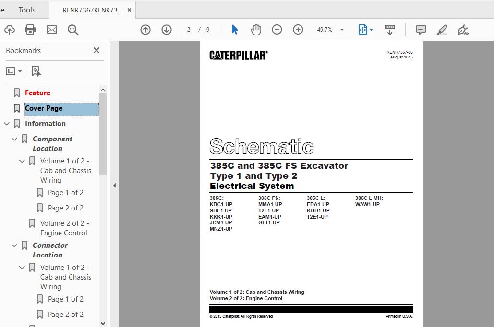Image resolution: width=494 pixels, height=327 pixels.
Task: Open Page 1 of 2 under Component Location
Action: tap(65, 193)
